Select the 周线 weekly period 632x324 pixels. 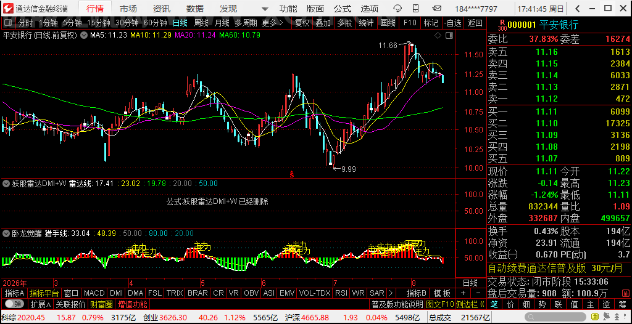(201, 23)
